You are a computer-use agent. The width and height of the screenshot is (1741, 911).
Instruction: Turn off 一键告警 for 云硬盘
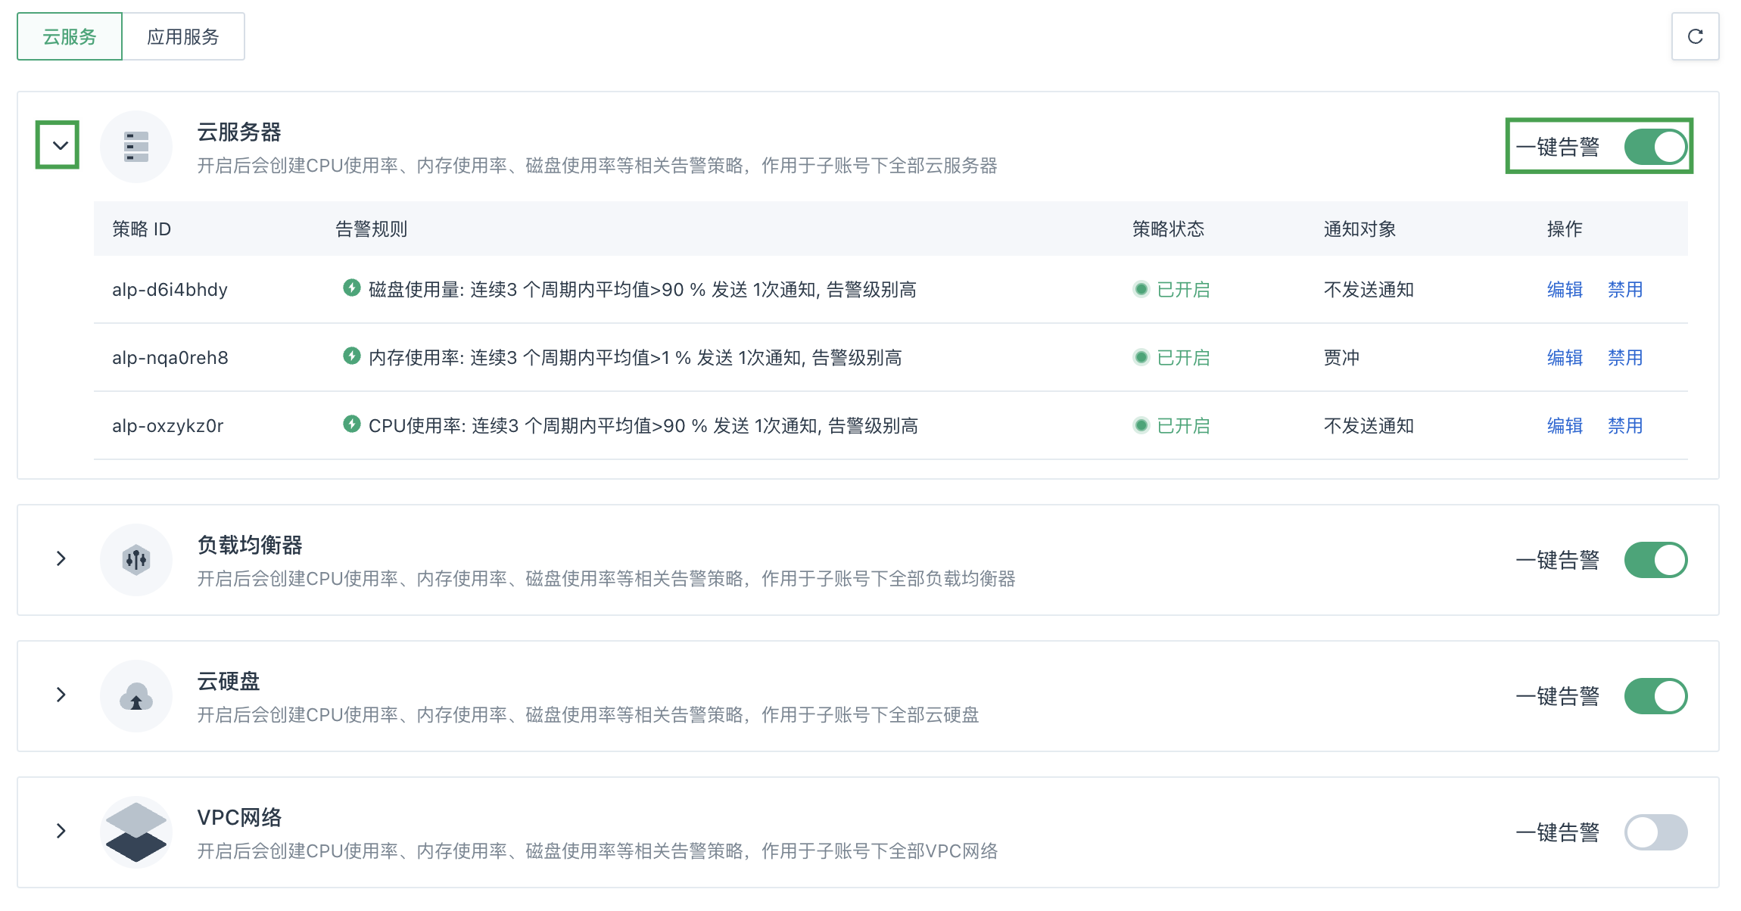[x=1655, y=696]
